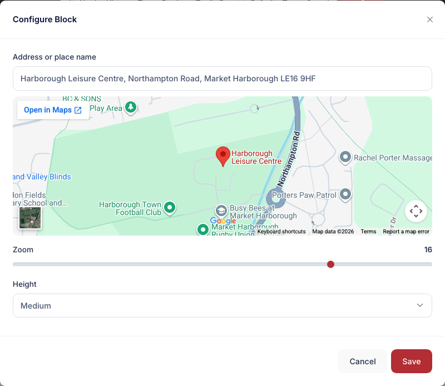445x386 pixels.
Task: Click the Harborough Leisure Centre map label
Action: coord(256,157)
